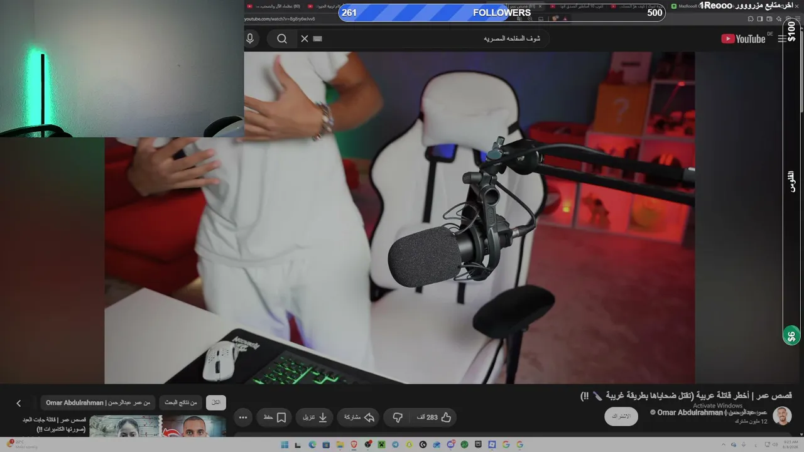The width and height of the screenshot is (804, 452).
Task: Like the video with thumbs-up button
Action: [434, 417]
